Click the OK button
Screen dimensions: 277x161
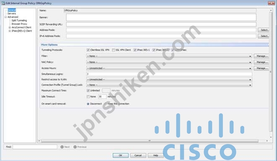click(x=121, y=156)
